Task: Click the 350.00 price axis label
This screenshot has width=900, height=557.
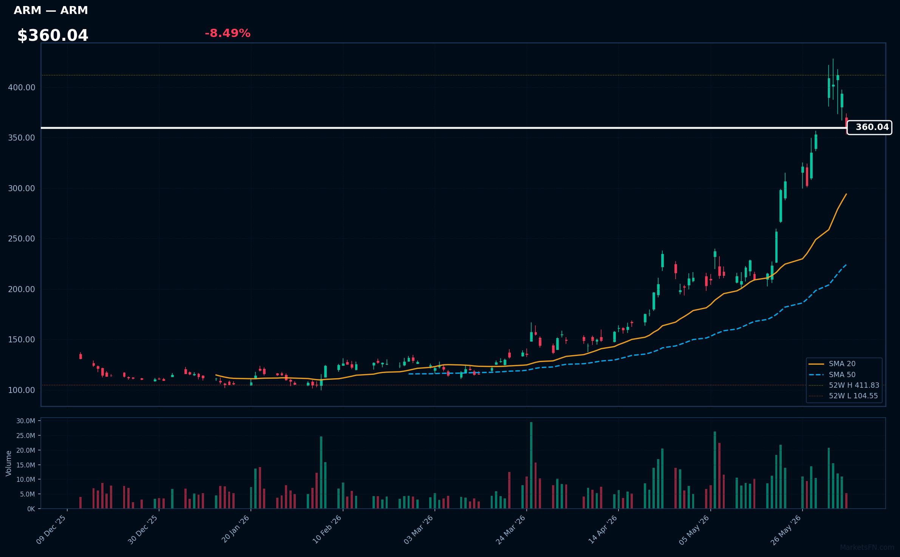Action: pyautogui.click(x=22, y=138)
